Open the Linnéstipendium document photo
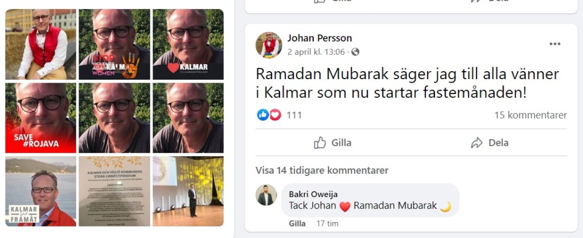The image size is (583, 238). [x=114, y=191]
